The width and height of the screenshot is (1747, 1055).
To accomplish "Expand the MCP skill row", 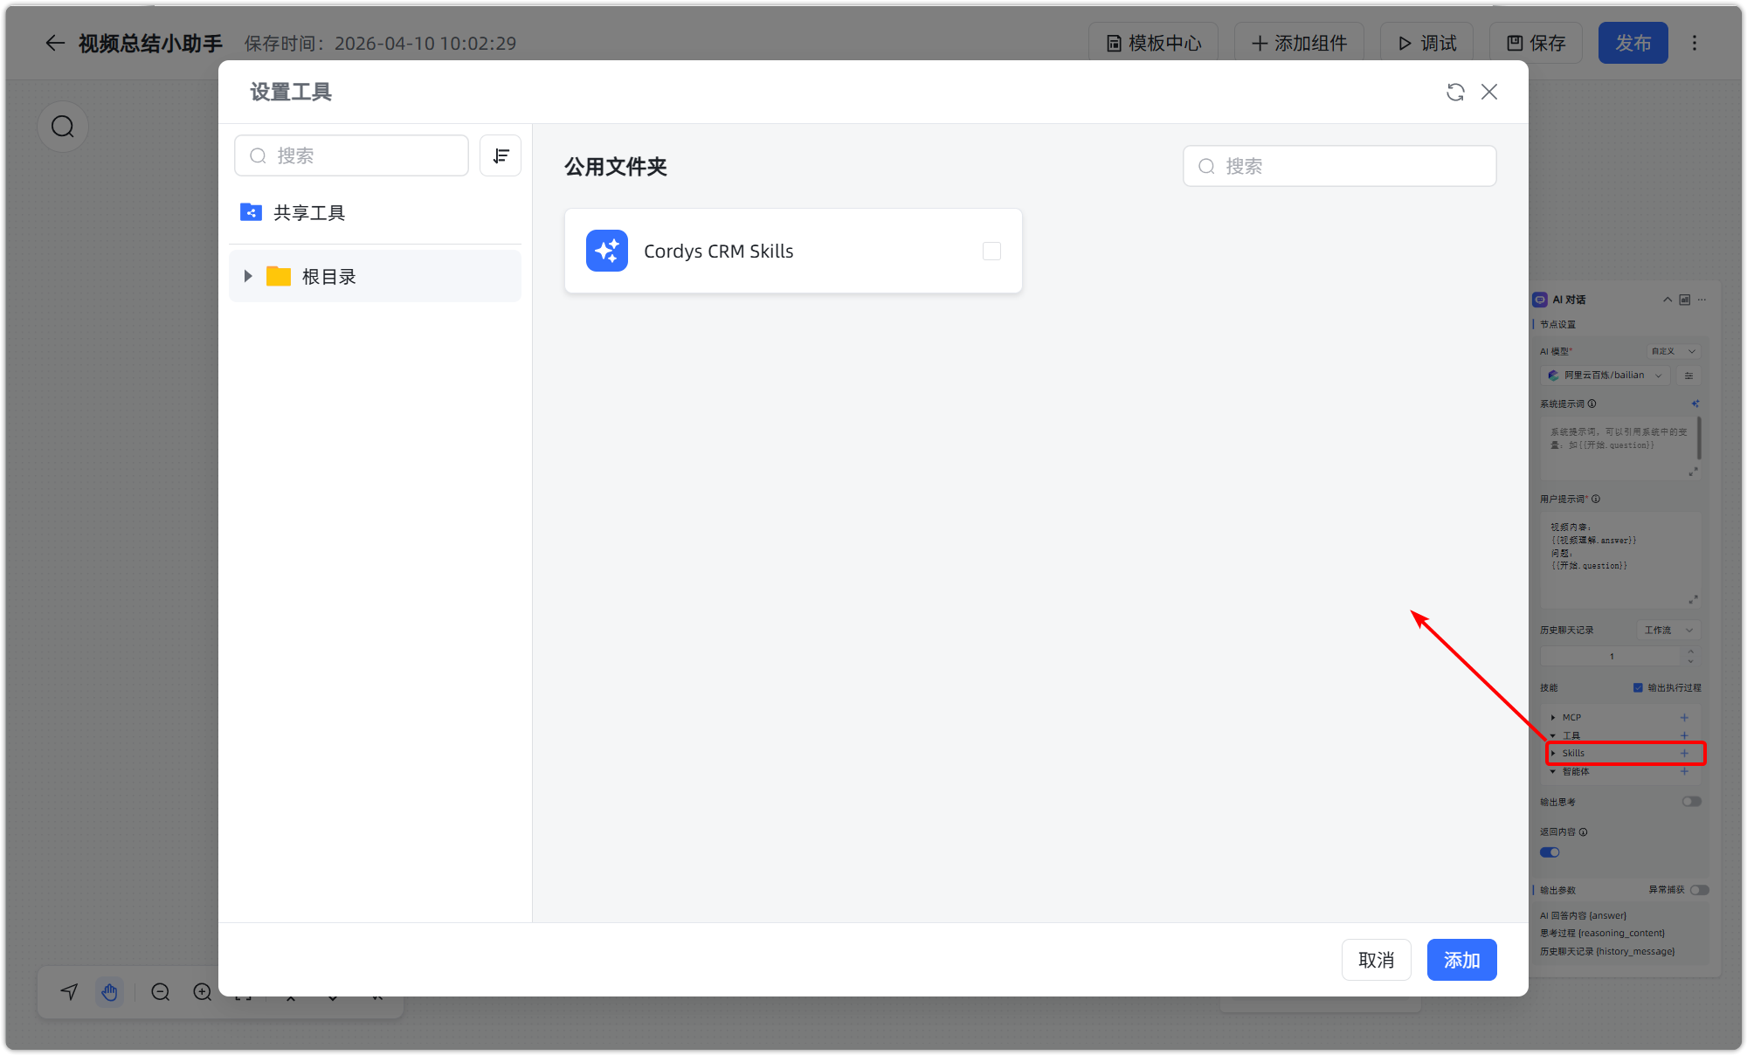I will pyautogui.click(x=1553, y=718).
